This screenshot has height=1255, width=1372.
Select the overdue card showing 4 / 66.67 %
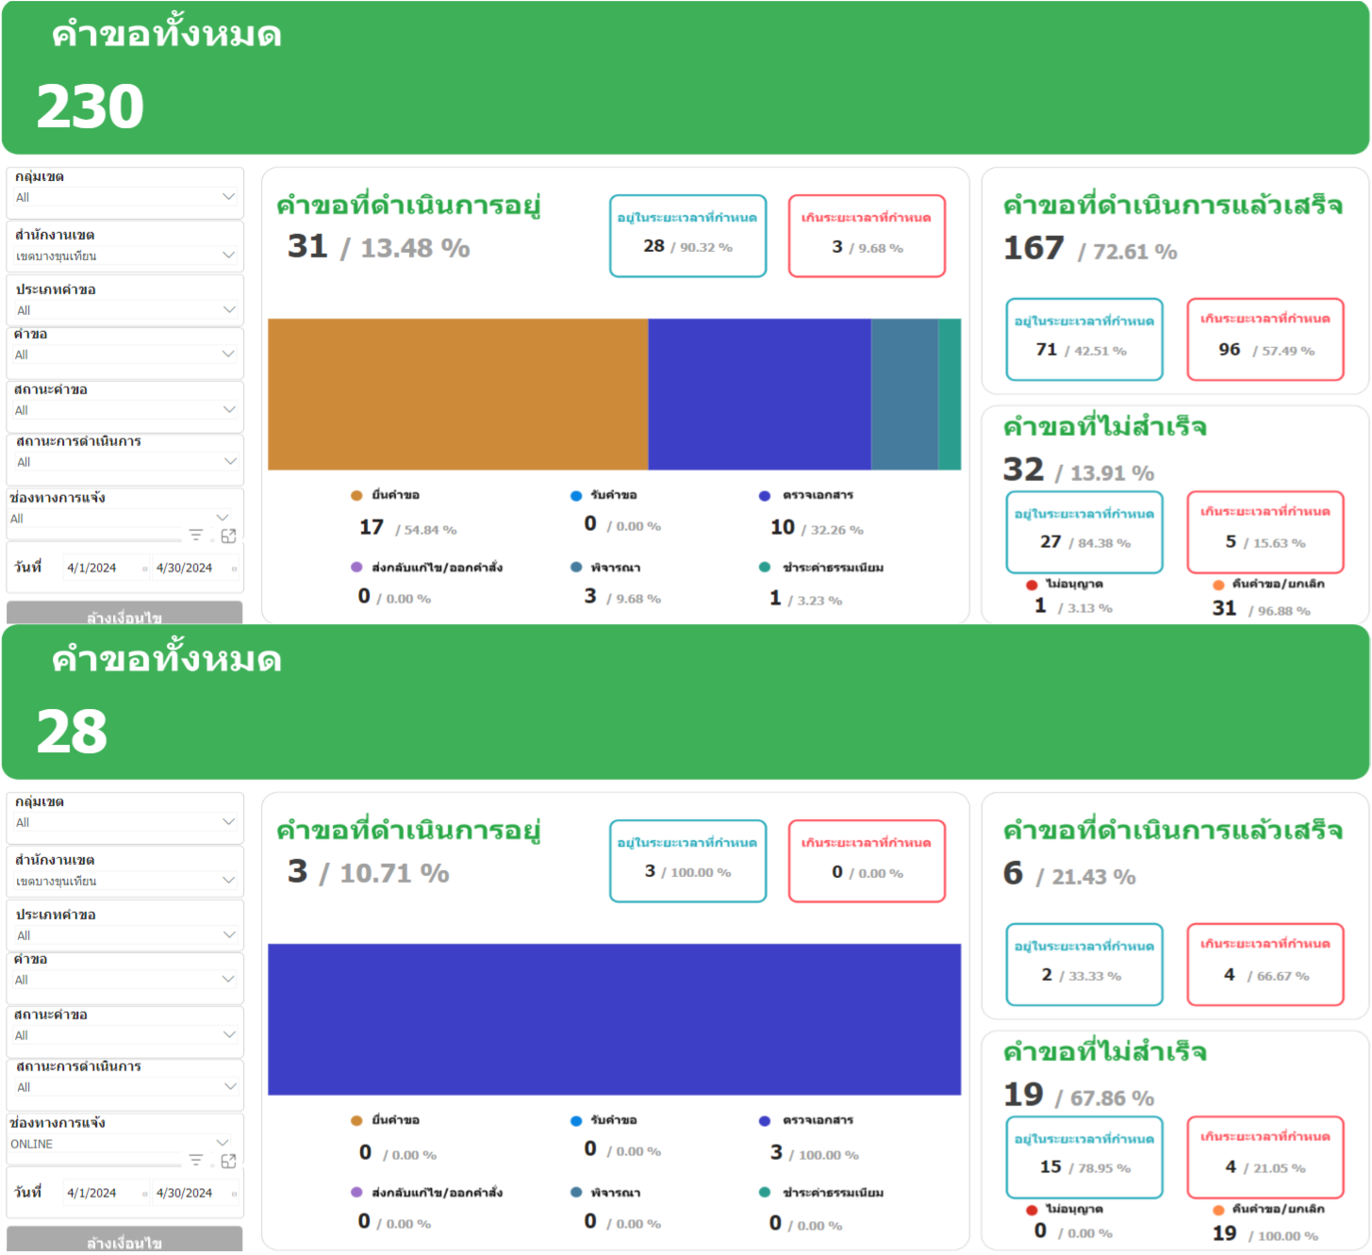(1265, 965)
